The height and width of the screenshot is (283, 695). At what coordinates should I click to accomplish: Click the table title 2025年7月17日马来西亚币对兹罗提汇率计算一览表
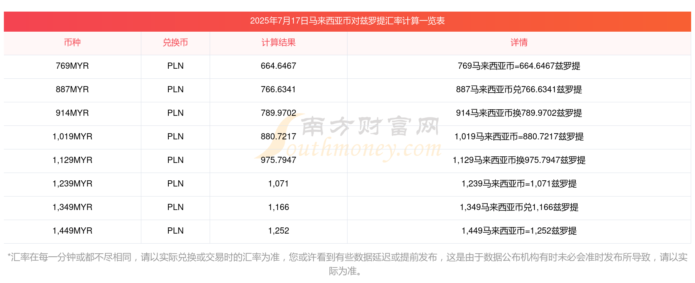(347, 21)
